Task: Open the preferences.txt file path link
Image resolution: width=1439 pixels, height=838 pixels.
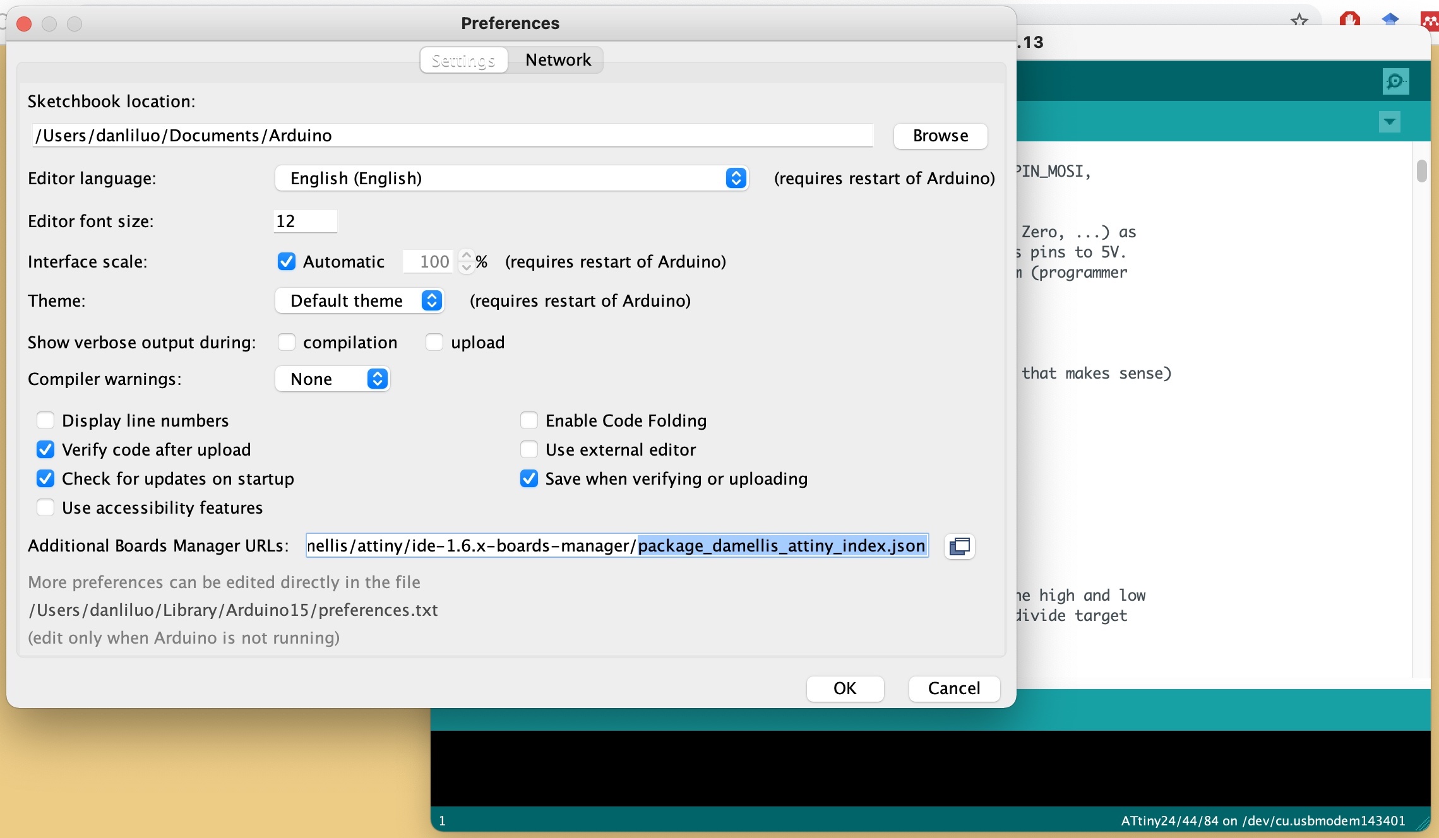Action: [233, 610]
